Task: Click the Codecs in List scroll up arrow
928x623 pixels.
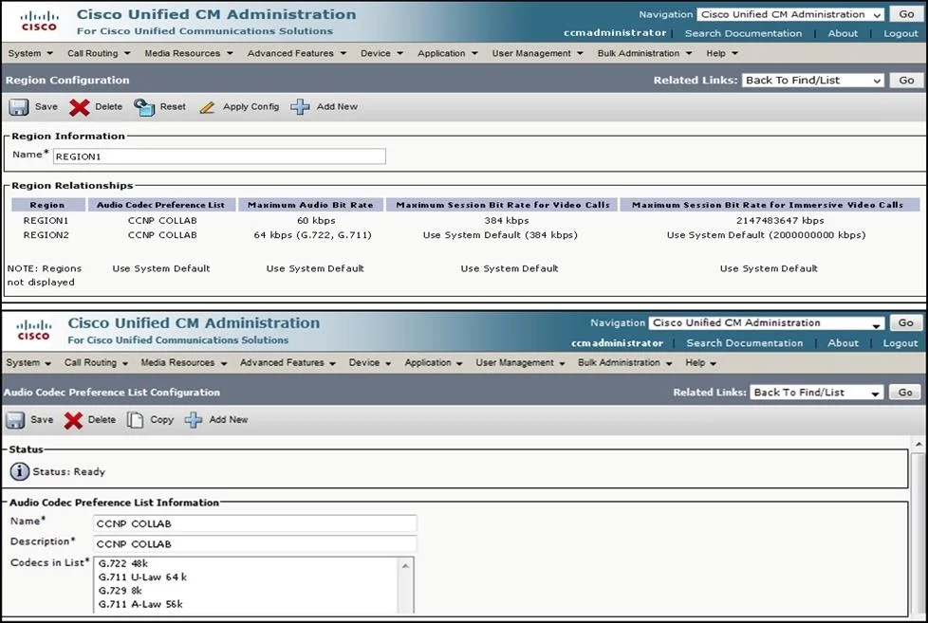Action: click(405, 566)
